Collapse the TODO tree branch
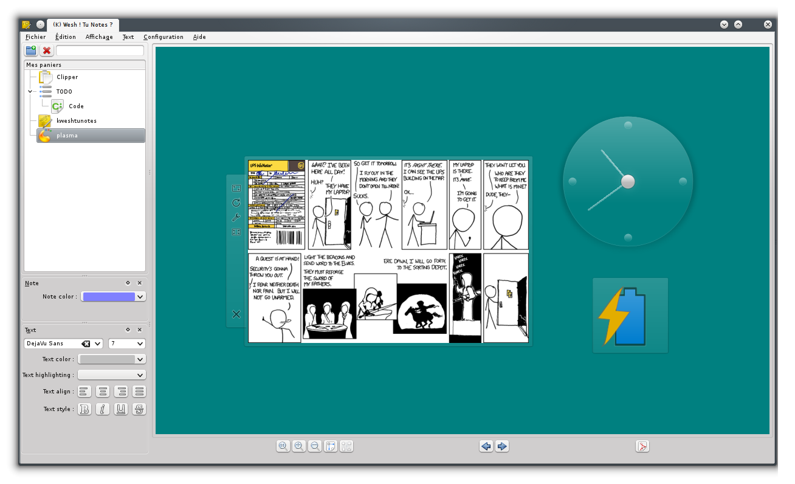The height and width of the screenshot is (484, 795). point(30,92)
